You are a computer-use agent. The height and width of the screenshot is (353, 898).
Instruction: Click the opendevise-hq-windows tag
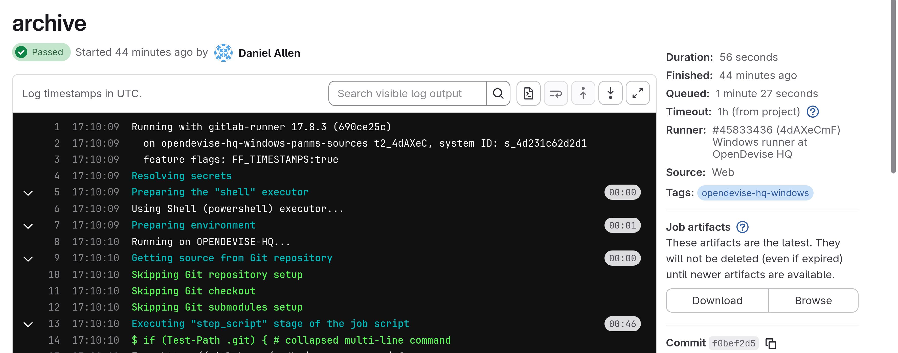click(x=755, y=193)
